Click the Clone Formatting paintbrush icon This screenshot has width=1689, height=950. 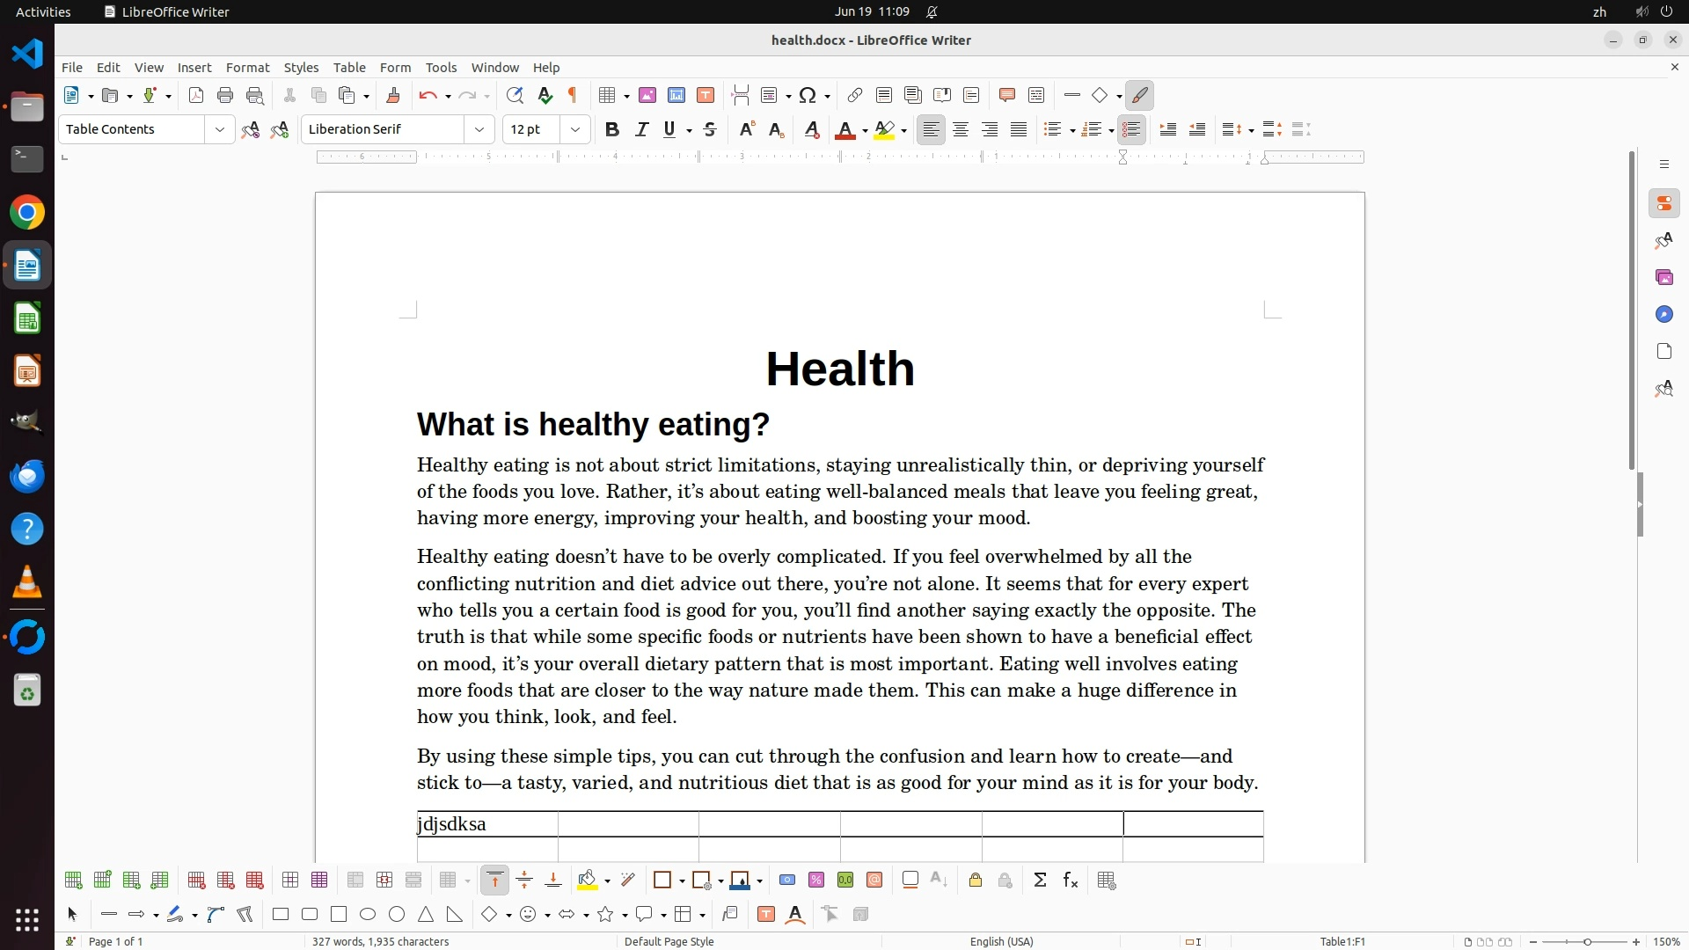click(393, 96)
